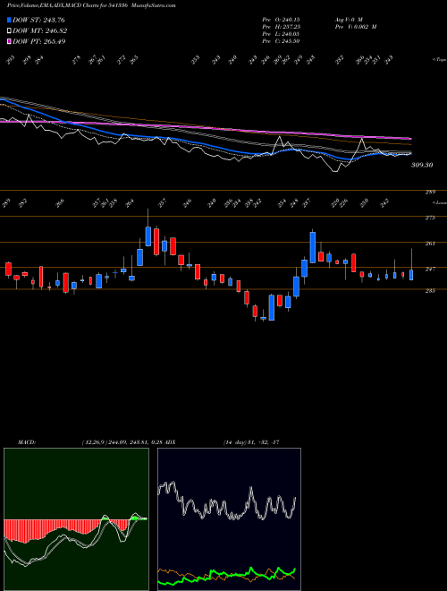Open the dark blue ADX indicator panel

tap(229, 519)
